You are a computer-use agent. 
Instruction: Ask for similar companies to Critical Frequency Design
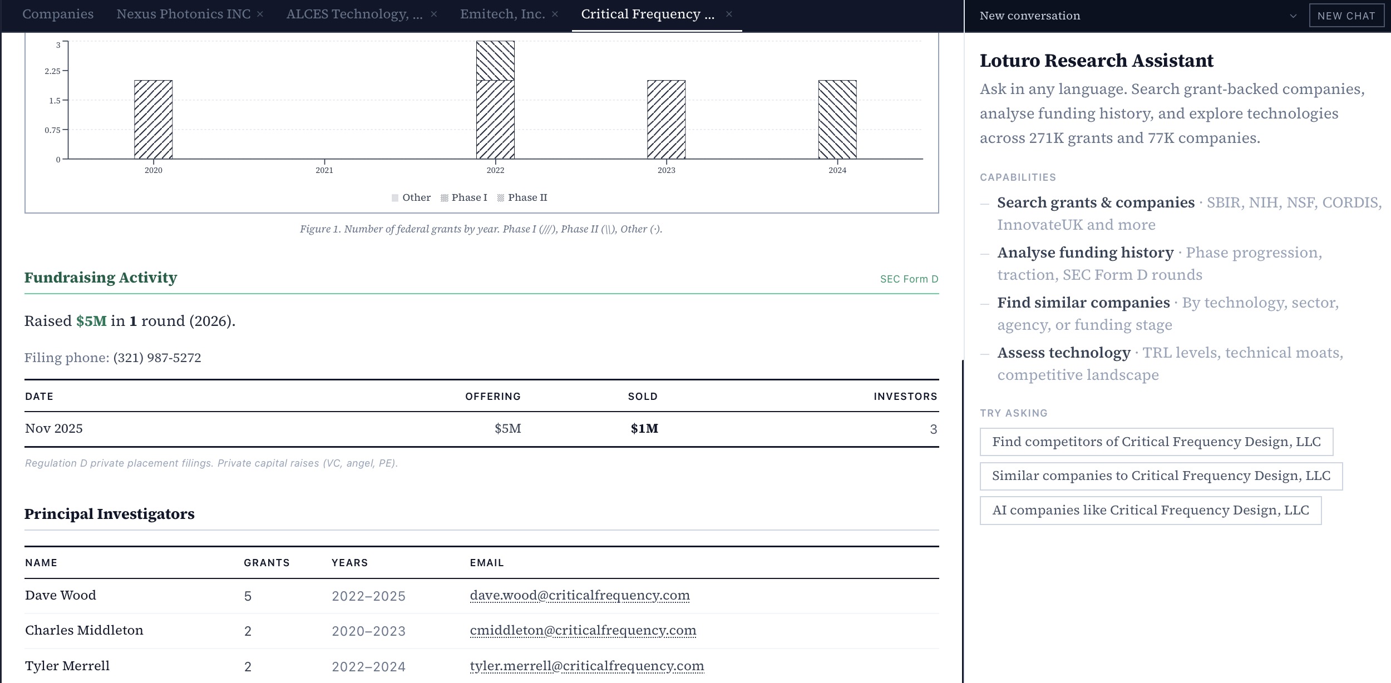[x=1161, y=476]
